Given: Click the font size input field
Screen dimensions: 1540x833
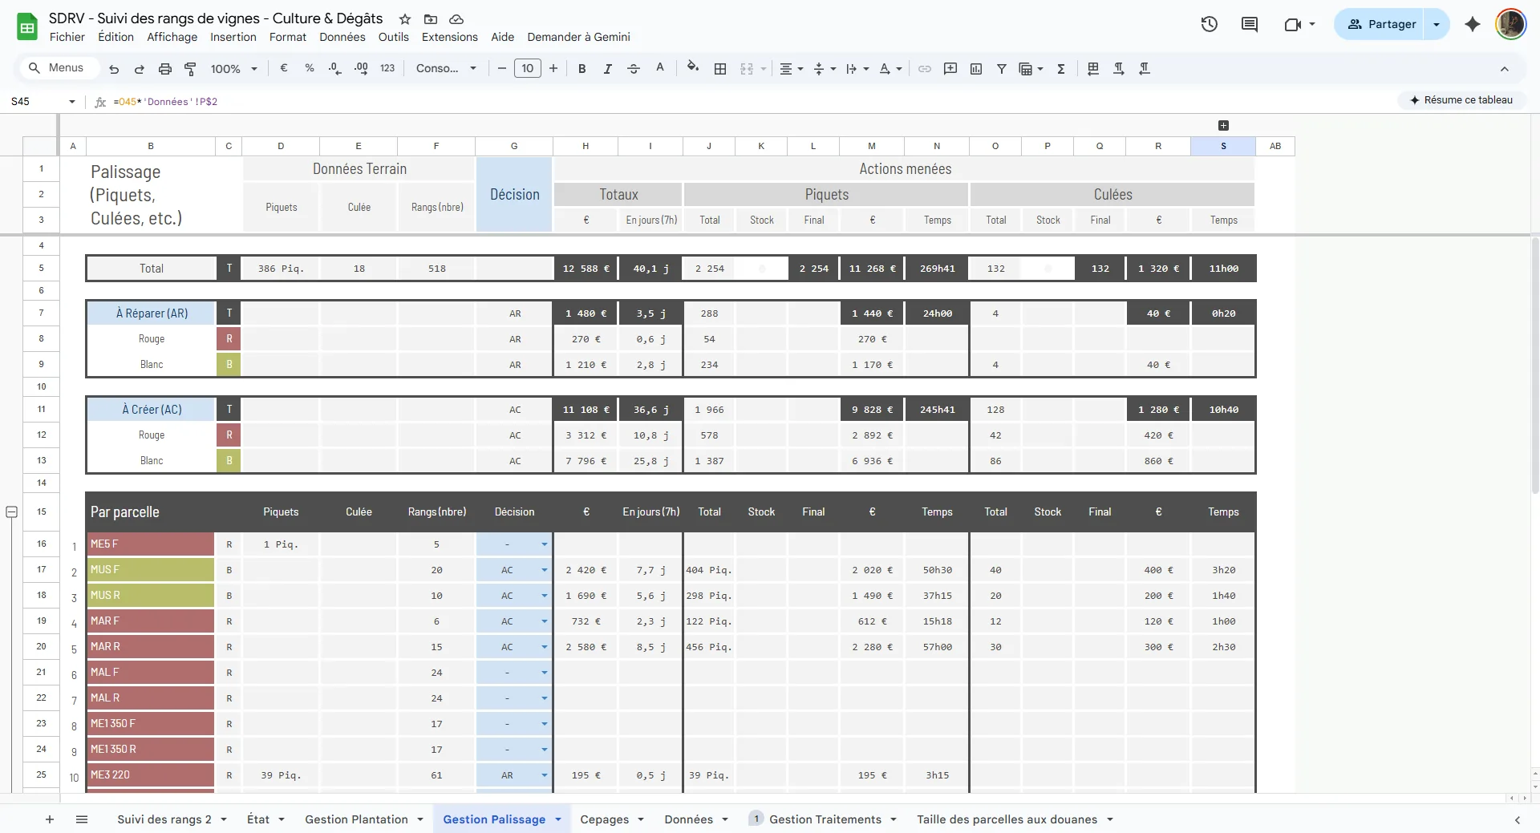Looking at the screenshot, I should pos(527,69).
